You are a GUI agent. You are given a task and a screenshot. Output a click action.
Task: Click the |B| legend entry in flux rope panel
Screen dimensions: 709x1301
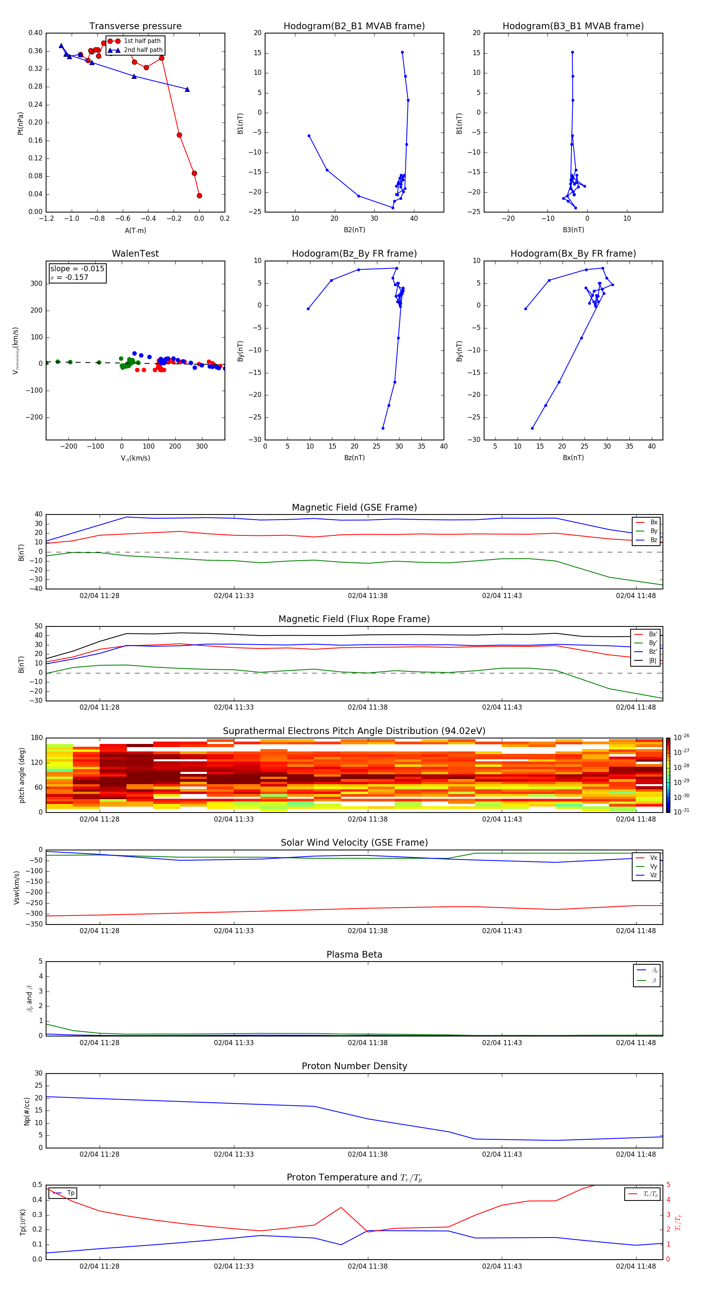point(646,661)
